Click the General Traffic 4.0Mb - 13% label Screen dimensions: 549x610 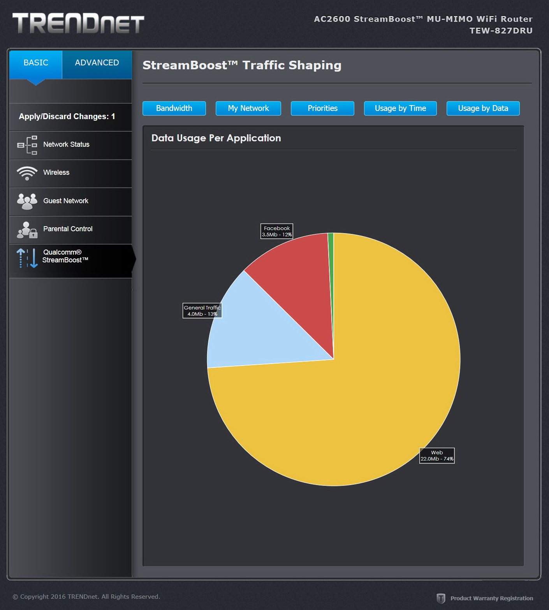[x=202, y=311]
